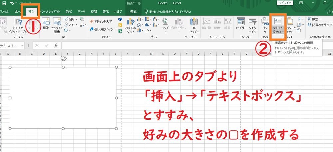
Task: Open ribbon display options icon in title bar
Action: click(x=301, y=3)
